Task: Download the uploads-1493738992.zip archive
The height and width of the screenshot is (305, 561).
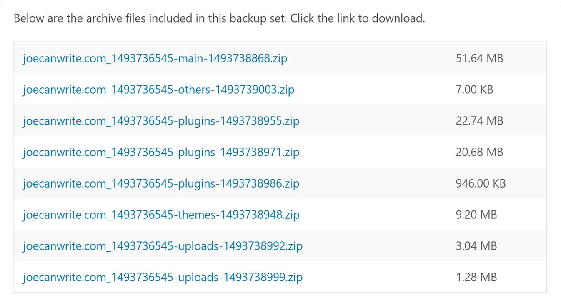Action: pos(163,246)
